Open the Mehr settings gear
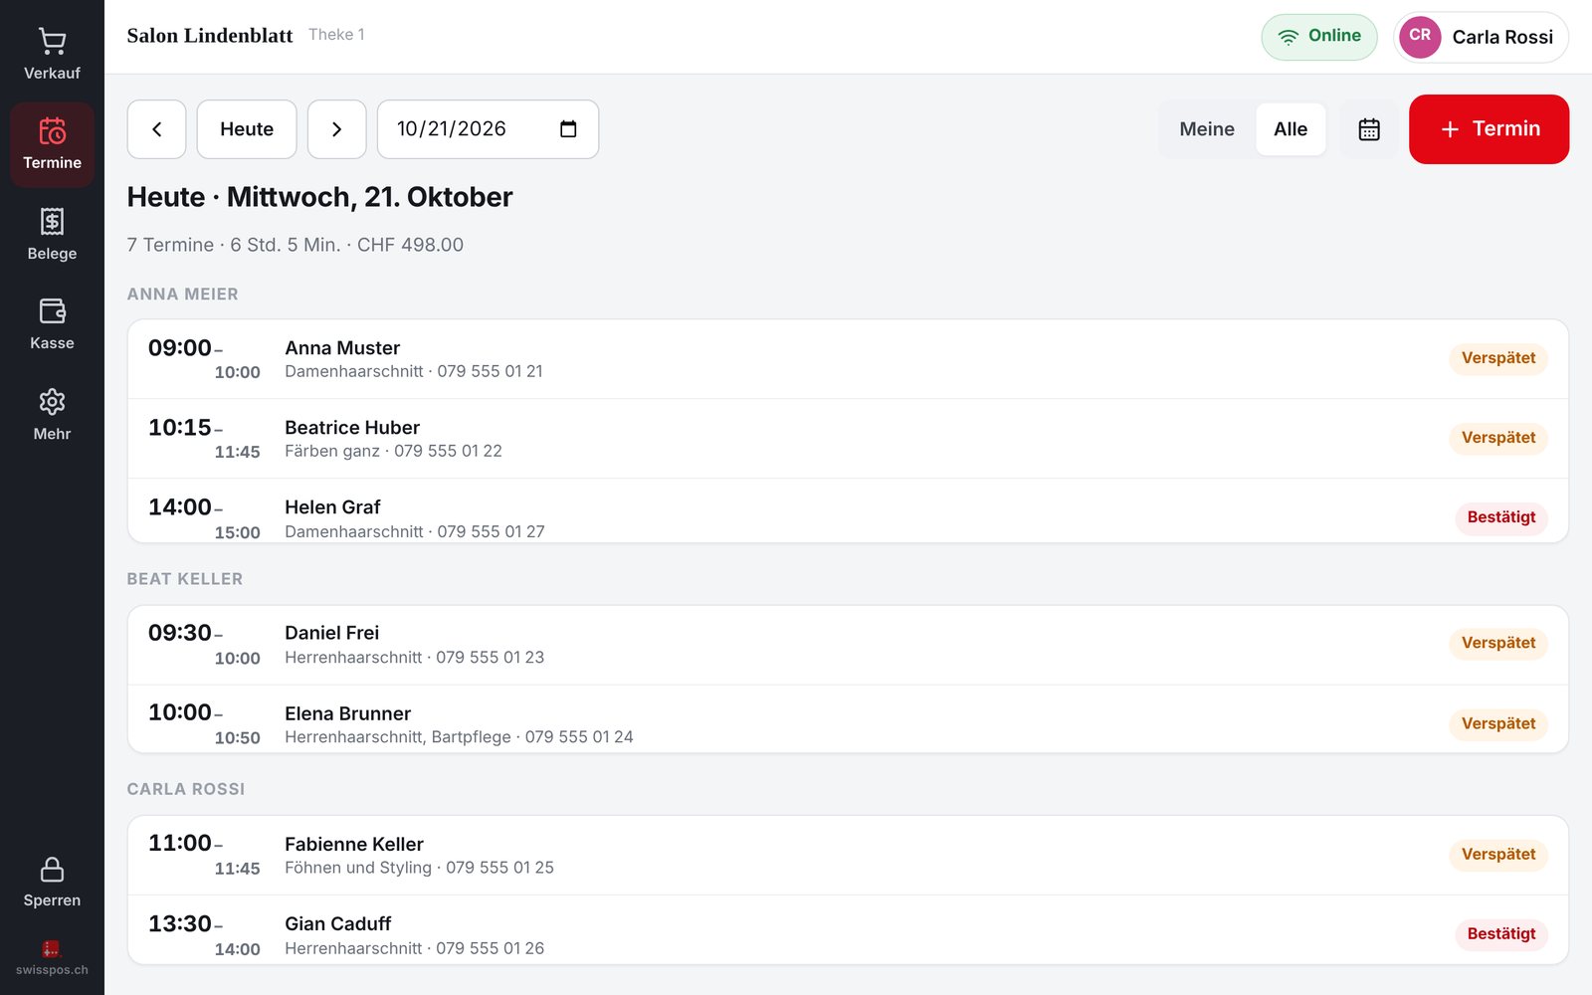The height and width of the screenshot is (995, 1592). [52, 415]
